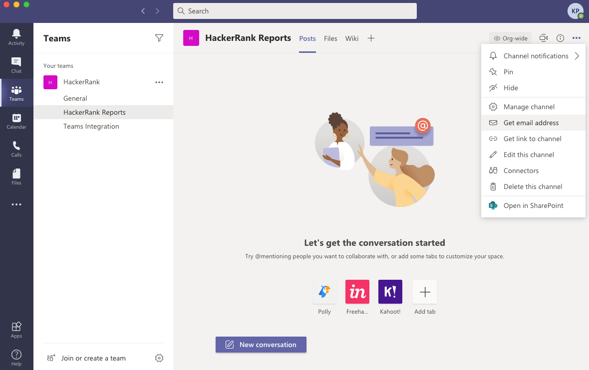Click the filter teams funnel icon
The image size is (589, 370).
(x=159, y=38)
